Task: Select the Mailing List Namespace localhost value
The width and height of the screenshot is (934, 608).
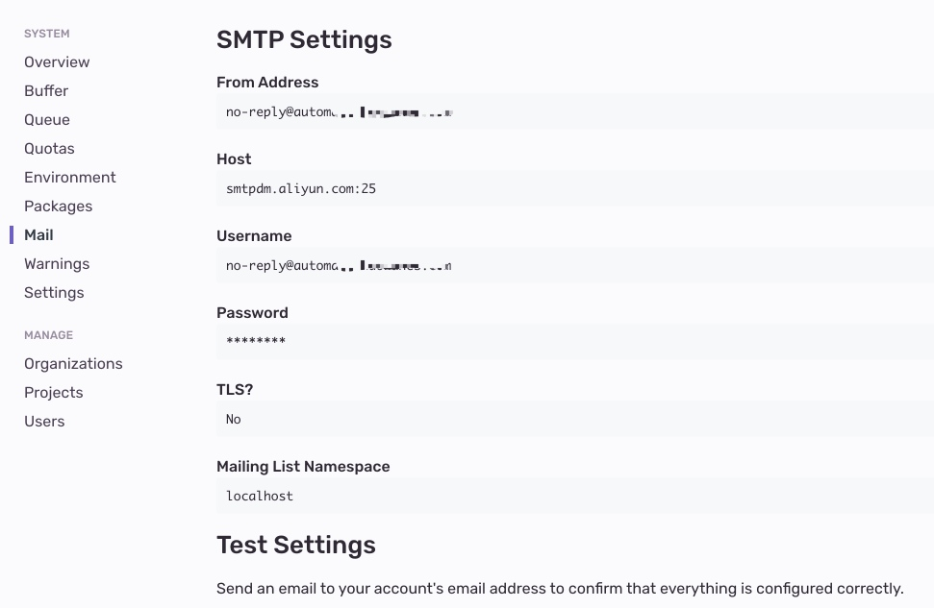Action: 260,497
